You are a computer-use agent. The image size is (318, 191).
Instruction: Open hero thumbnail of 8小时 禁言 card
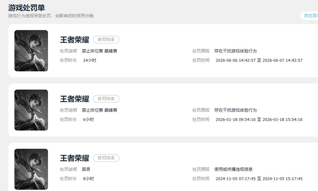pyautogui.click(x=31, y=169)
